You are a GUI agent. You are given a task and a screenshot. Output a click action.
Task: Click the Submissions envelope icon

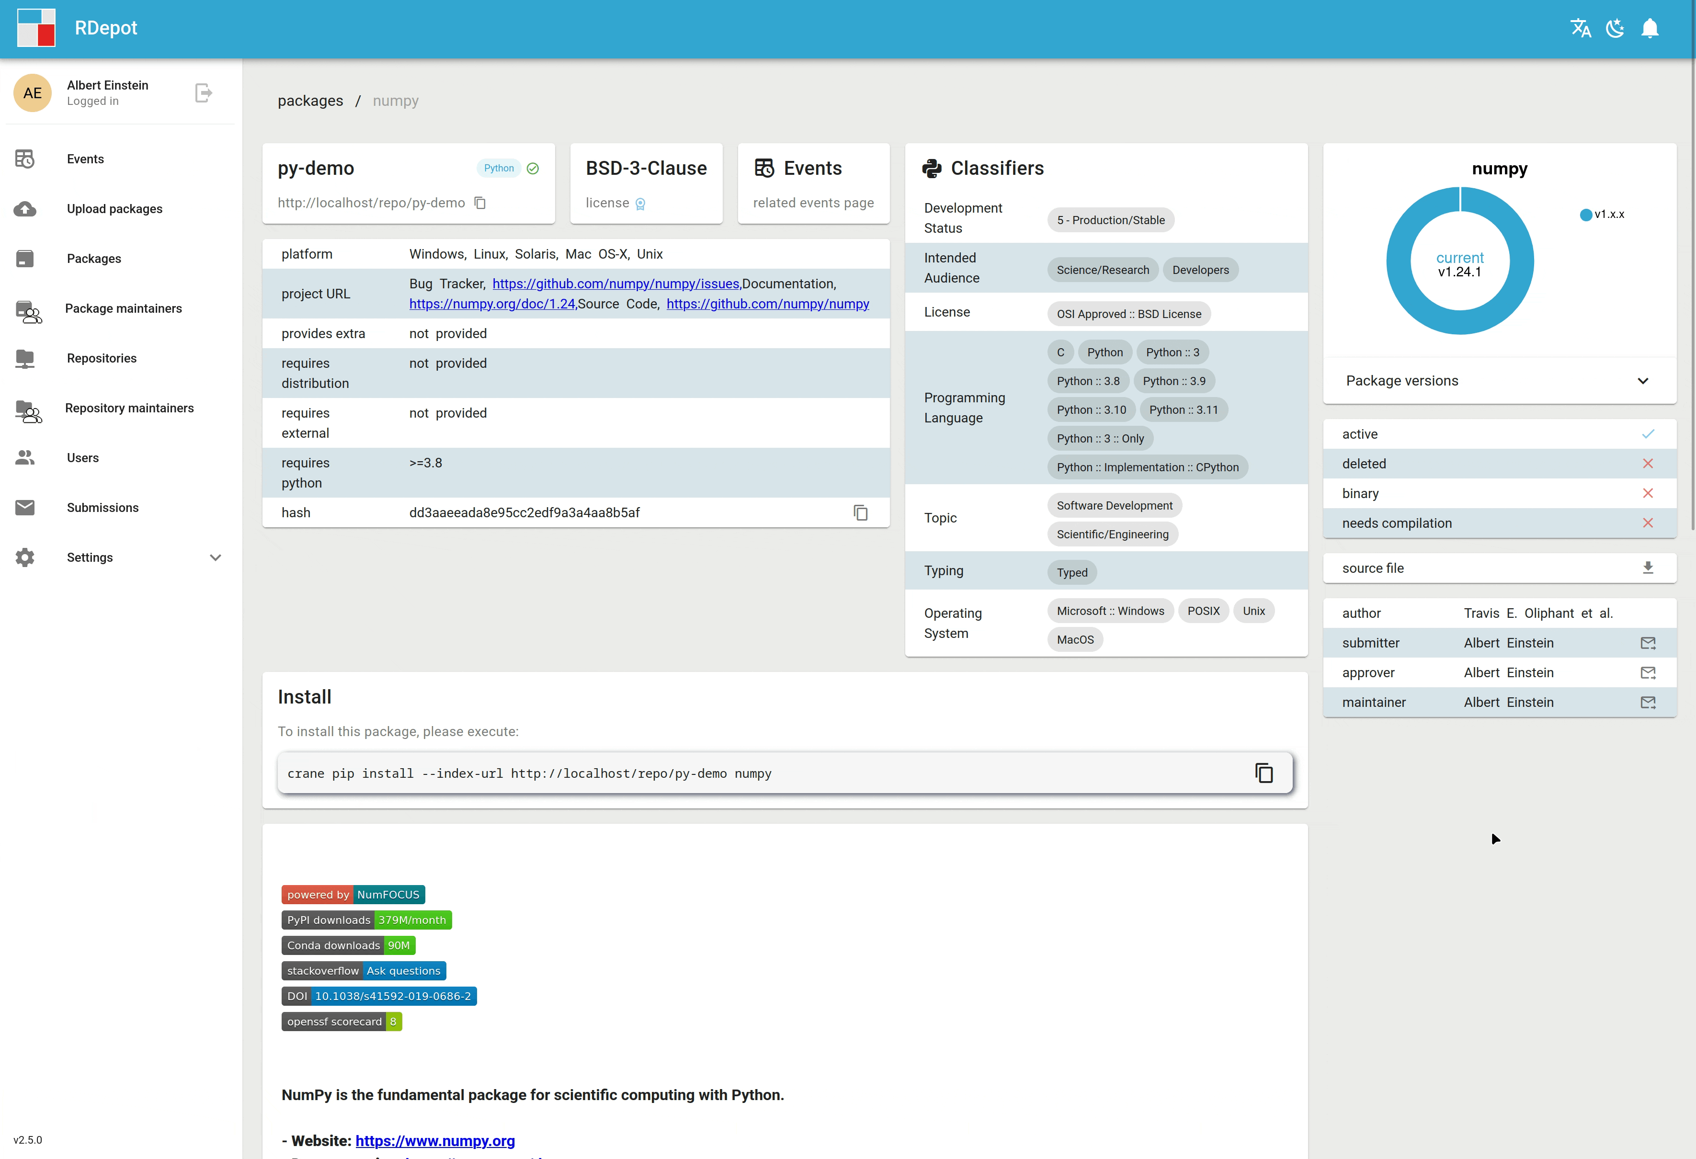[x=25, y=507]
